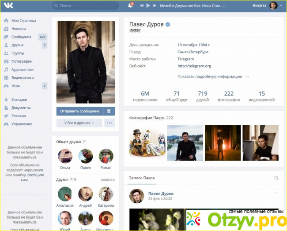Screen dimensions: 287x231
Task: Click the VK logo icon
Action: pos(8,6)
